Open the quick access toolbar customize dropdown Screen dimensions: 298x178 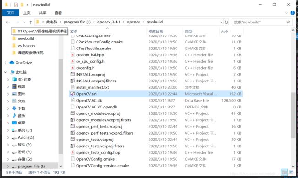click(x=28, y=5)
